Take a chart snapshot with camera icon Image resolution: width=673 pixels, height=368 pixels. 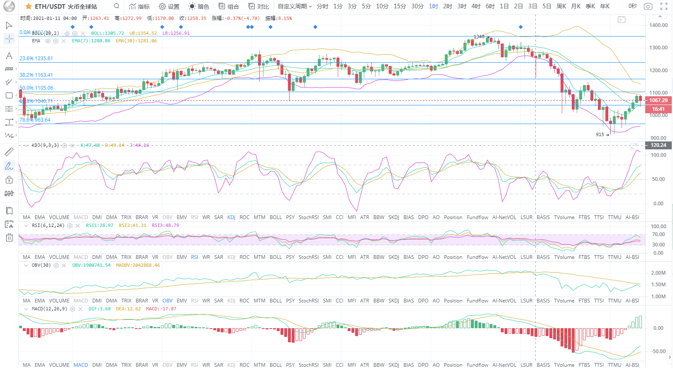[x=648, y=7]
